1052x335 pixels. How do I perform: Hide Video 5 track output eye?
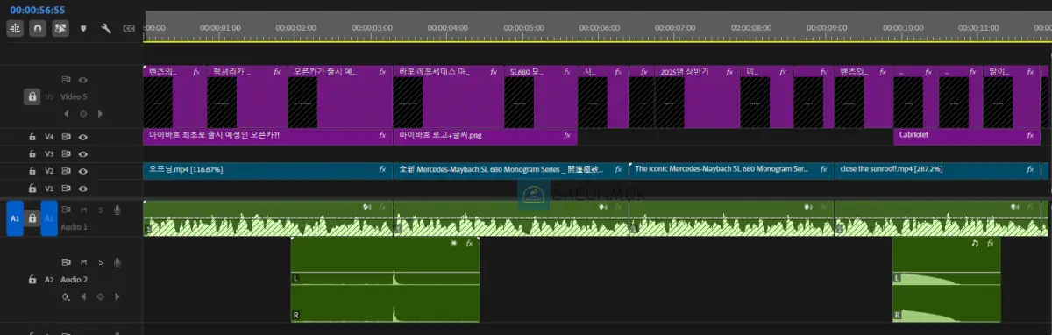tap(83, 80)
